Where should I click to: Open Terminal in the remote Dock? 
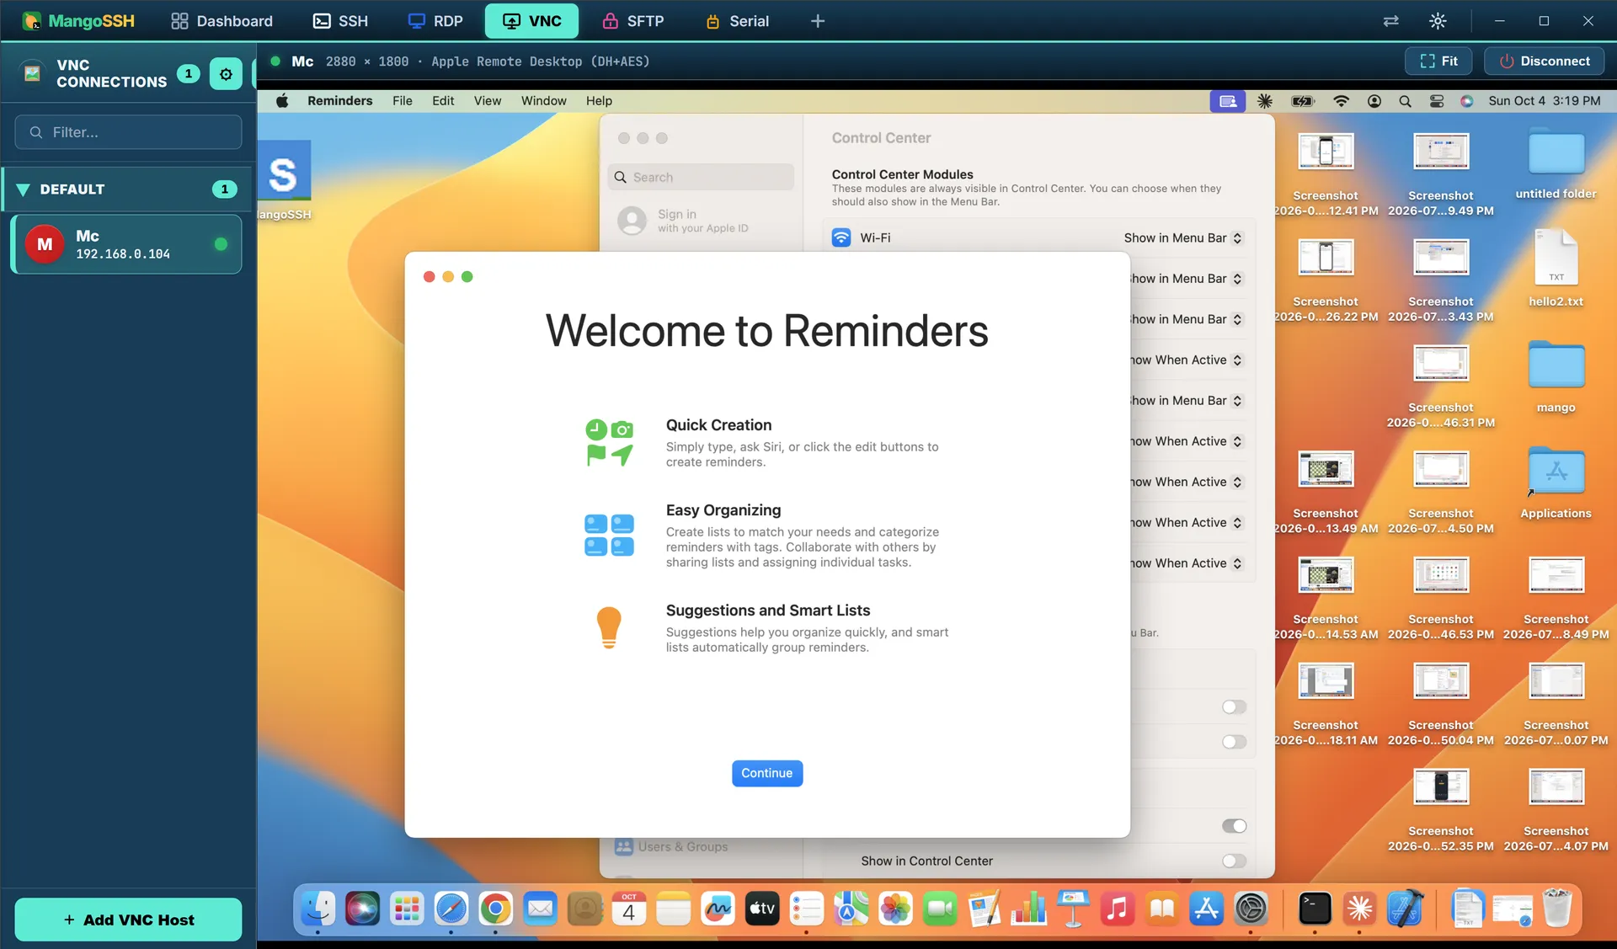tap(1315, 909)
